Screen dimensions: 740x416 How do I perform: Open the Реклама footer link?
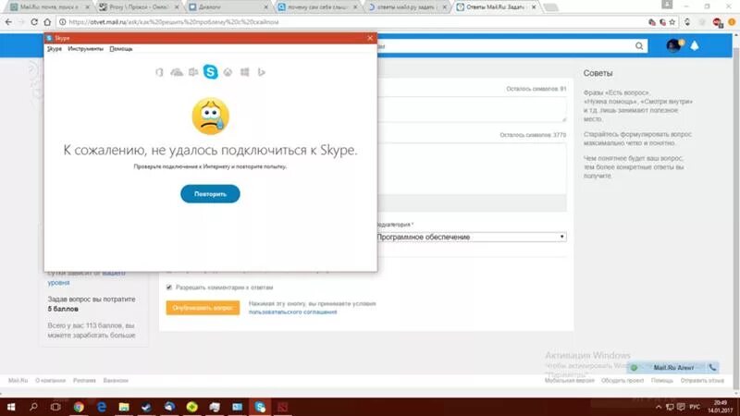84,380
